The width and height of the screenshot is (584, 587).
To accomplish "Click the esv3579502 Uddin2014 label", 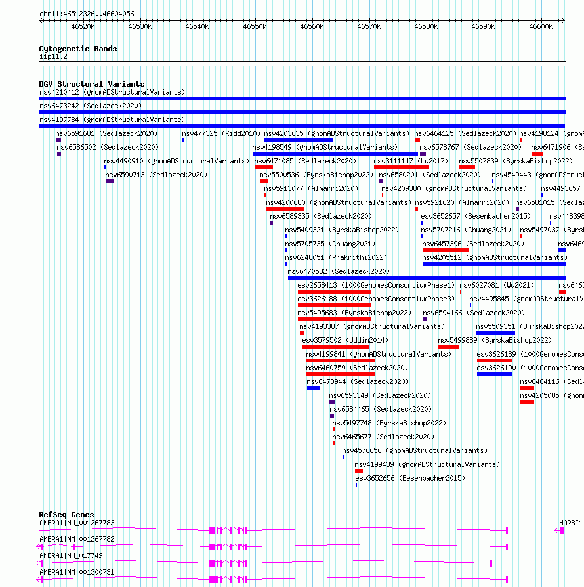I will 345,340.
